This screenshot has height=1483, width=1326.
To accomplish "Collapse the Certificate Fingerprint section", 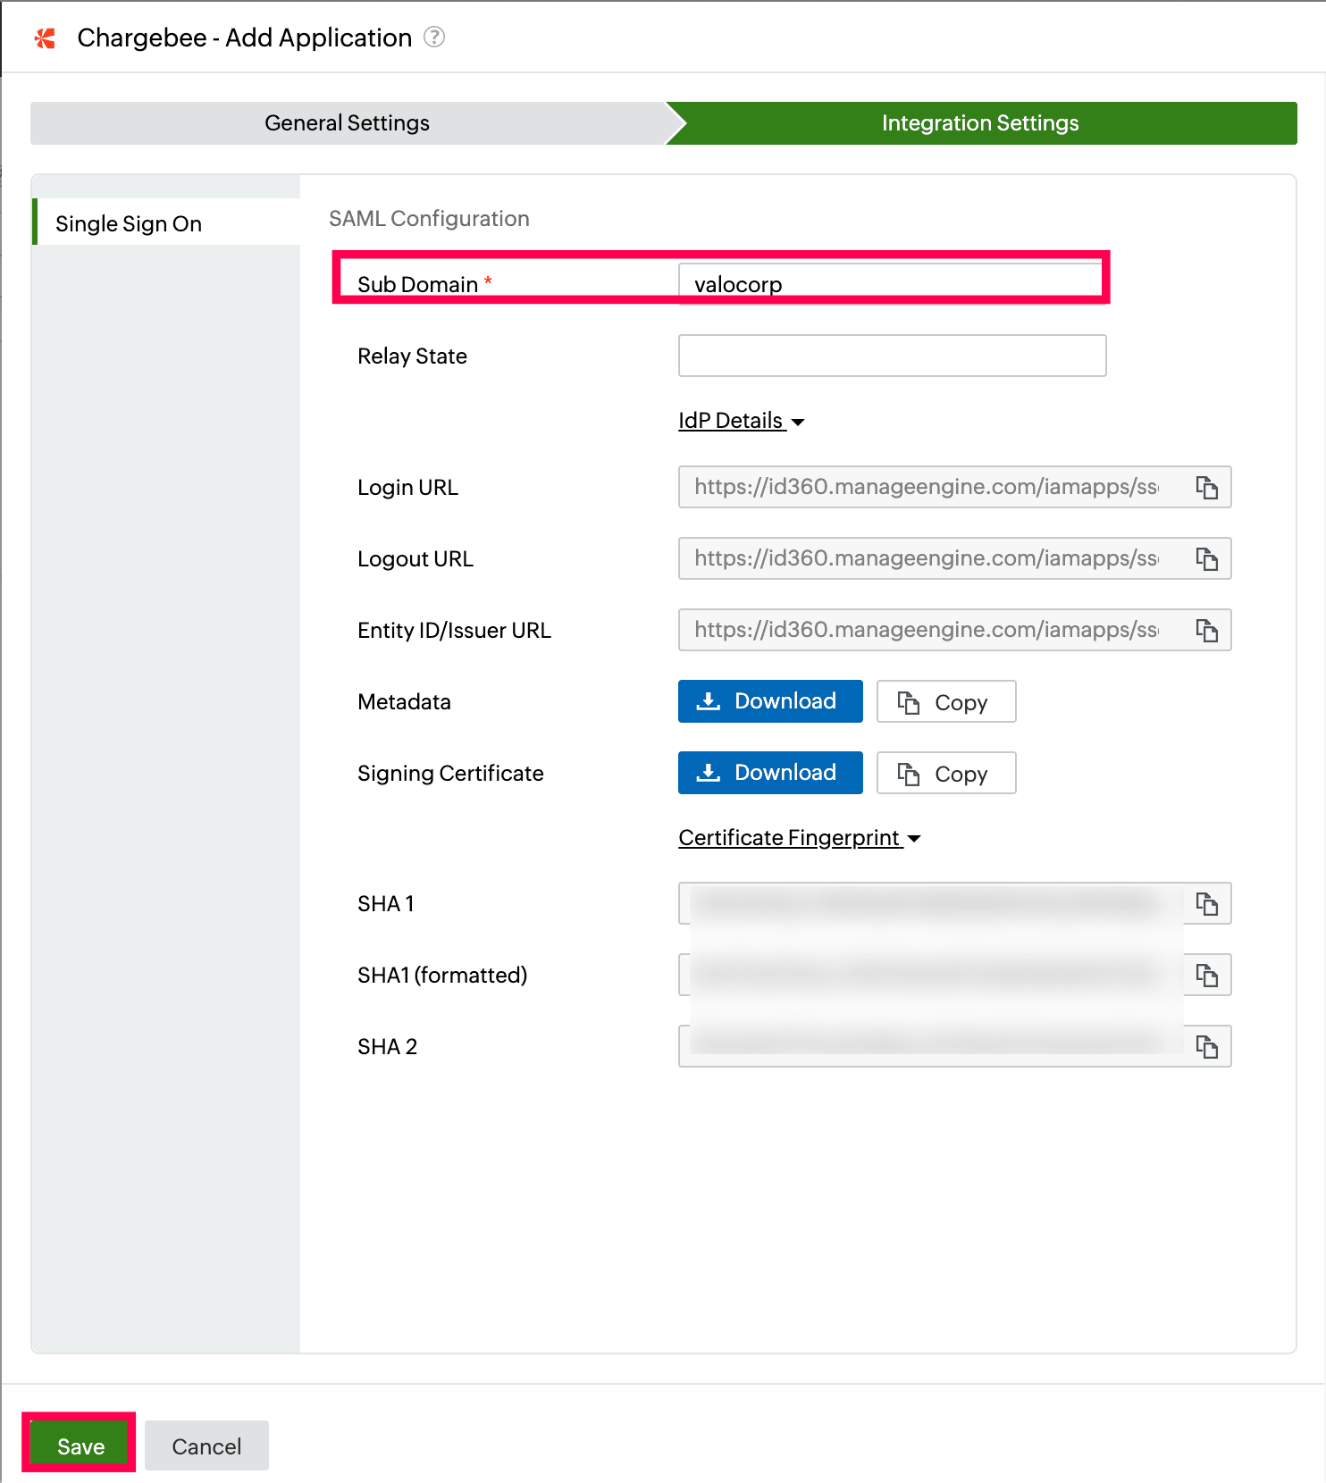I will point(800,838).
